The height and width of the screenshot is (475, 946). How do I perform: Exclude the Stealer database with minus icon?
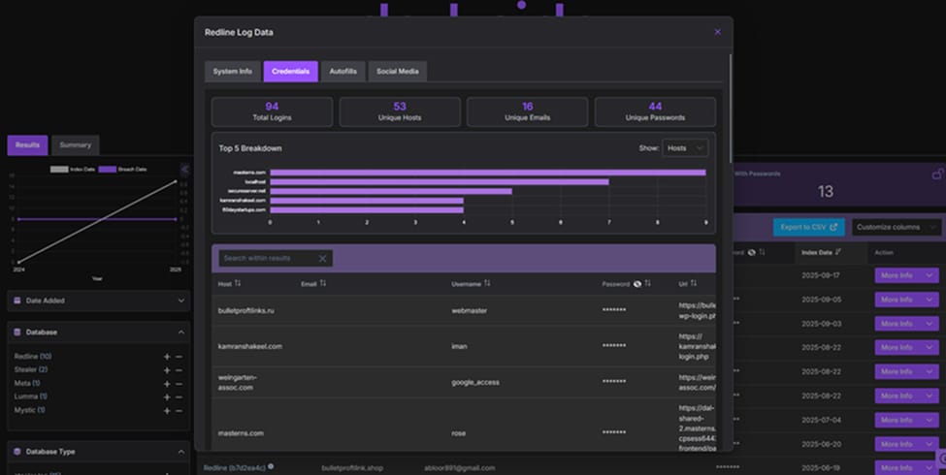(179, 370)
